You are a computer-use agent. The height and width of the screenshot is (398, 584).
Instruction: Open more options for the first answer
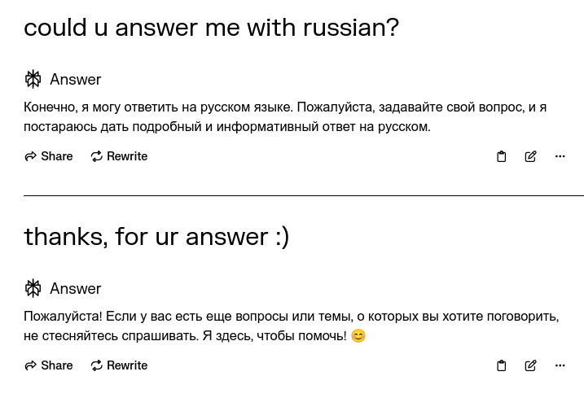tap(560, 156)
